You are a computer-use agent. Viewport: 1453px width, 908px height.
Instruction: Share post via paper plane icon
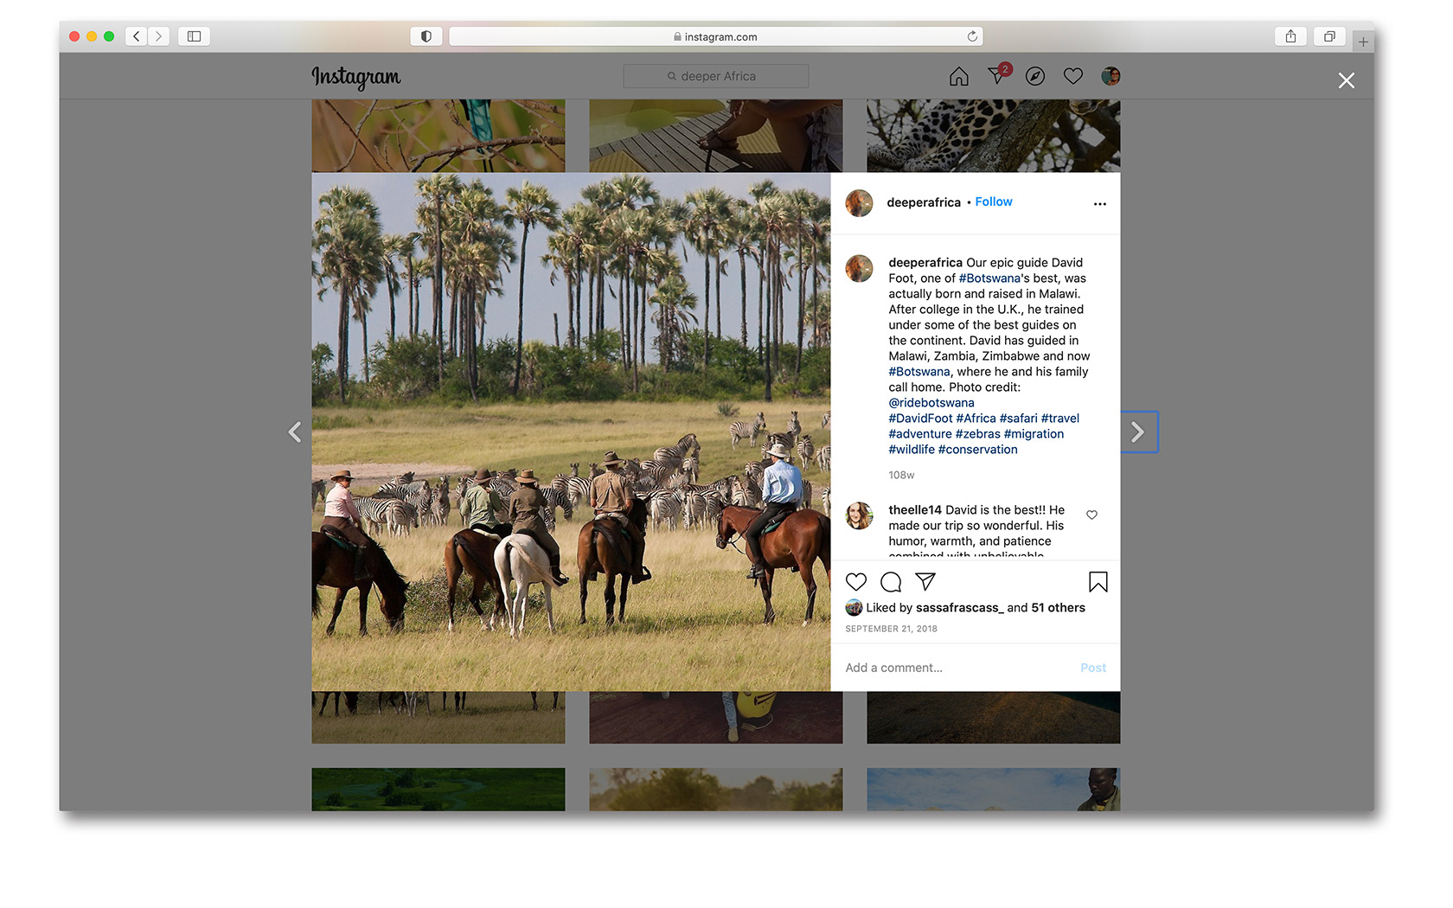925,581
